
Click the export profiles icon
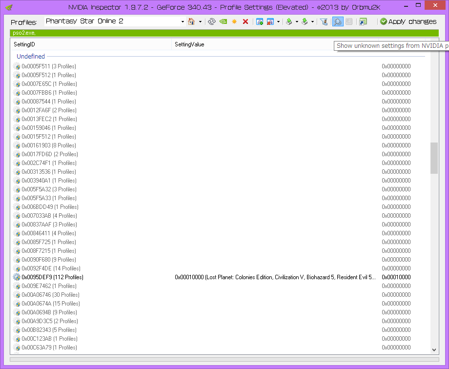(289, 21)
